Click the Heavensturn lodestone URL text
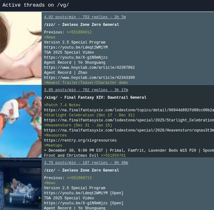This screenshot has height=210, width=214. [129, 130]
